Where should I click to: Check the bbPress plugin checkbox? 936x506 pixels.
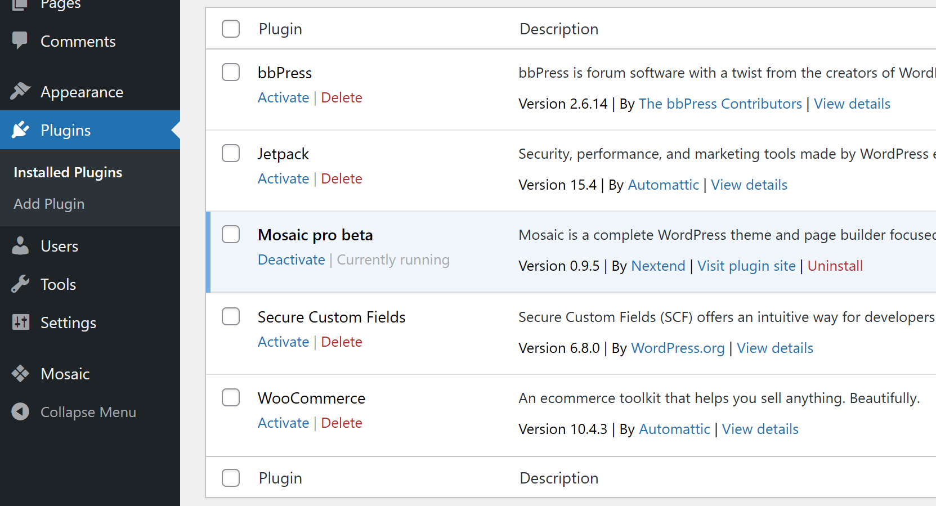click(231, 72)
